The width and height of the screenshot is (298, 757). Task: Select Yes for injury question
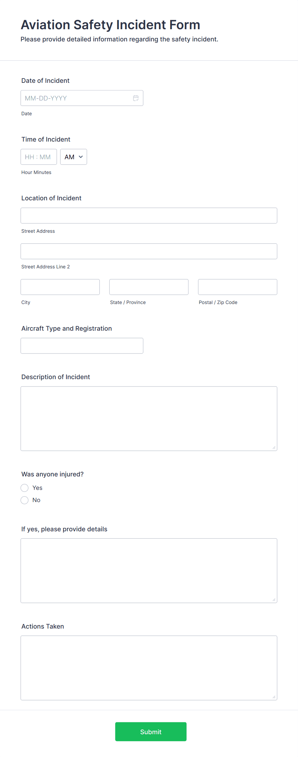click(x=24, y=488)
